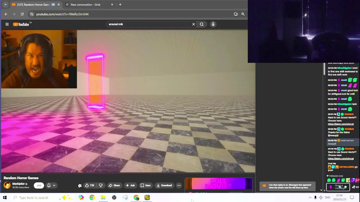Screen dimensions: 360x202
Task: Download the video
Action: click(164, 185)
